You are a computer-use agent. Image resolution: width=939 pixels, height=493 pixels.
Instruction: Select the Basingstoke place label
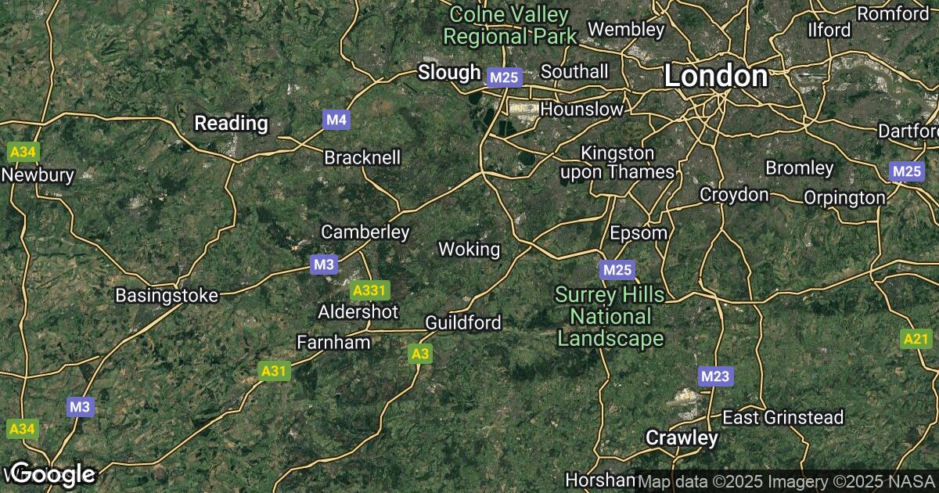[167, 296]
